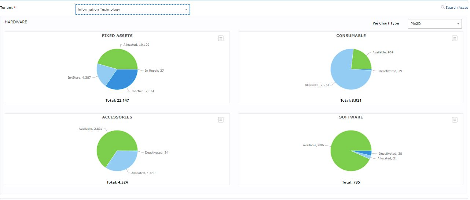Screen dimensions: 470x200
Task: Click the green Available slice in Consumable chart
Action: click(360, 60)
